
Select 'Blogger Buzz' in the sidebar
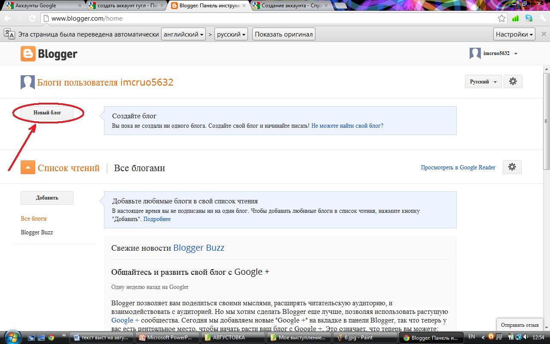[37, 232]
